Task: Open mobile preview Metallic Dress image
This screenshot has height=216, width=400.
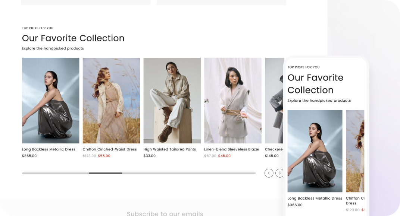Action: click(315, 151)
